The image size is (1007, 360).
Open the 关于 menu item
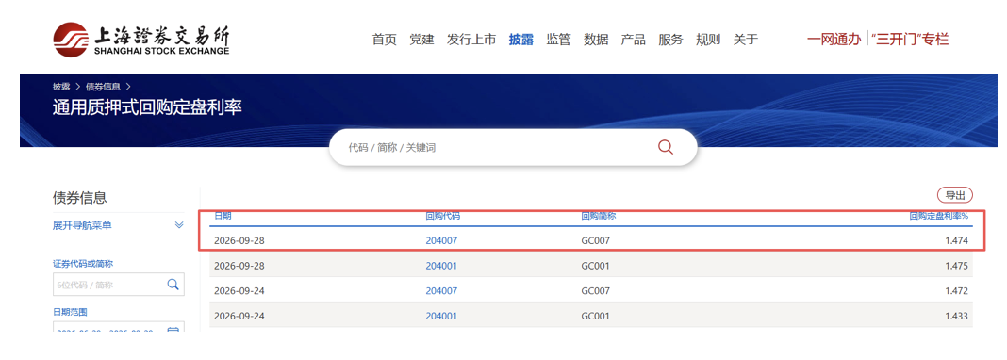[x=746, y=40]
